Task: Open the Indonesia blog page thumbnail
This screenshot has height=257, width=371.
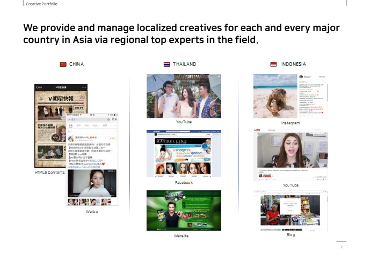Action: click(x=290, y=210)
